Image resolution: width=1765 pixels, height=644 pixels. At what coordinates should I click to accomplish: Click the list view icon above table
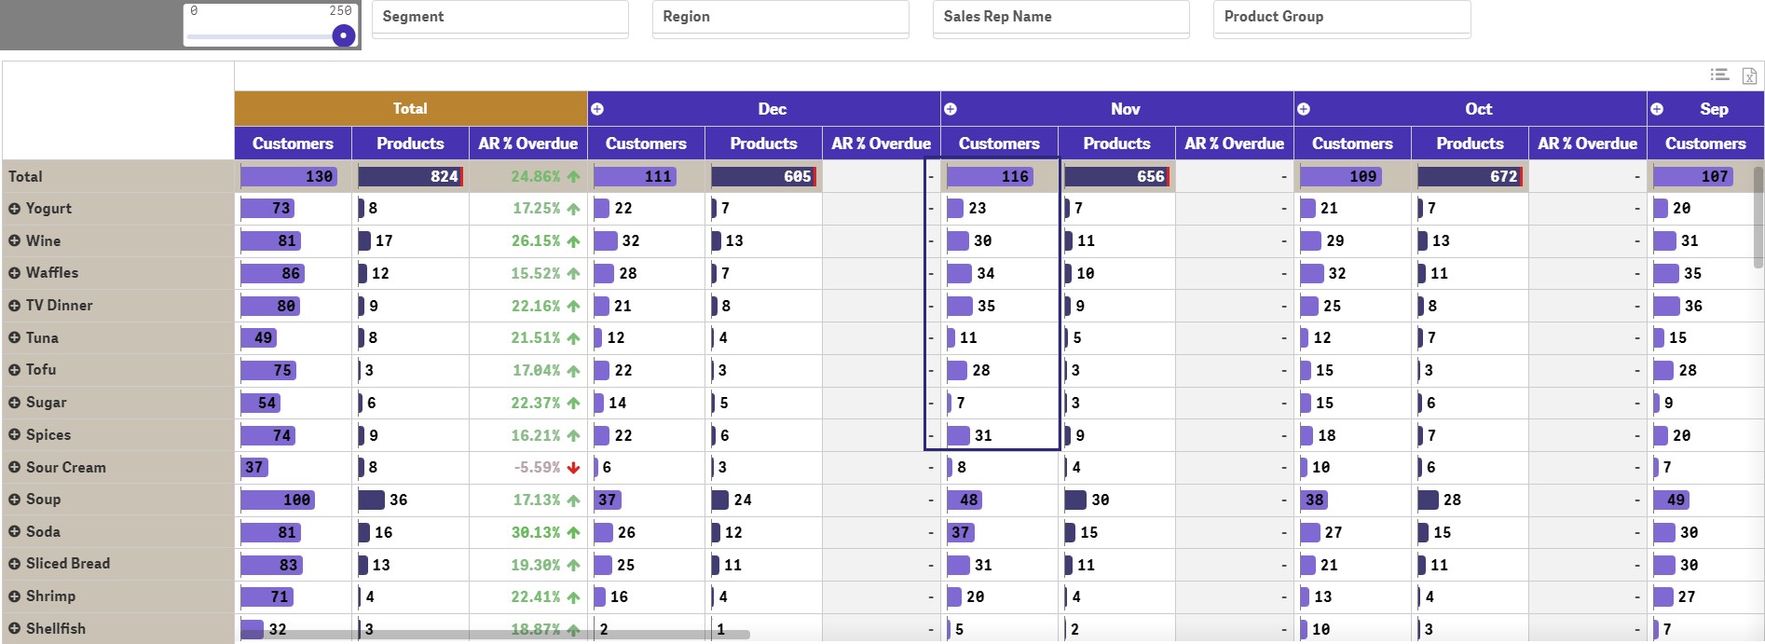click(x=1719, y=75)
